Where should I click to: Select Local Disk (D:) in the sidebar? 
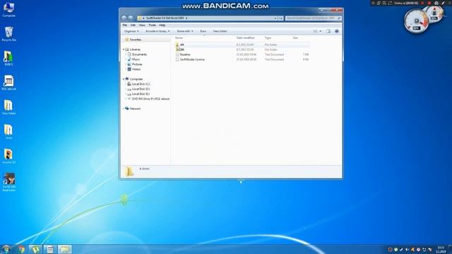coord(141,89)
